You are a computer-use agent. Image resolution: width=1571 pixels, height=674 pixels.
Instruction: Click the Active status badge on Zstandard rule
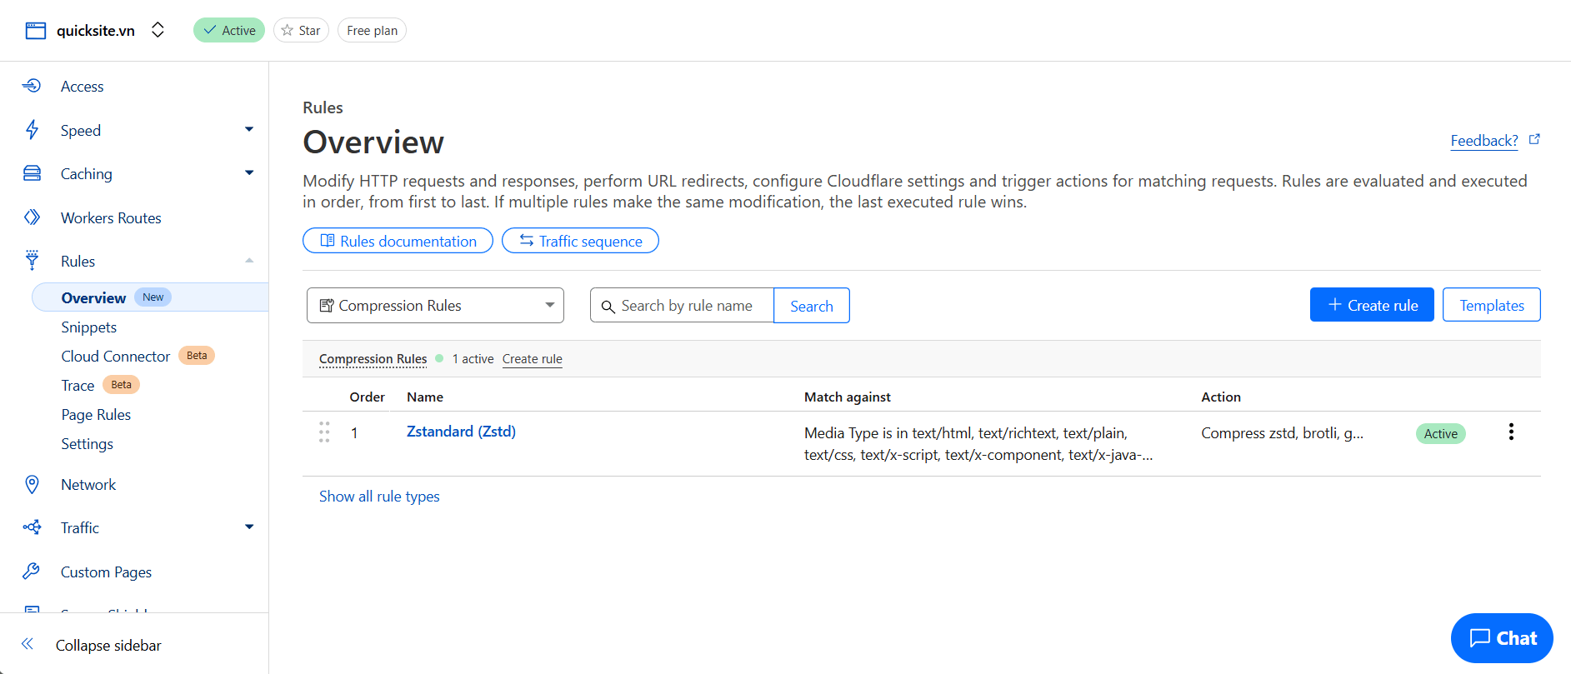click(x=1440, y=433)
